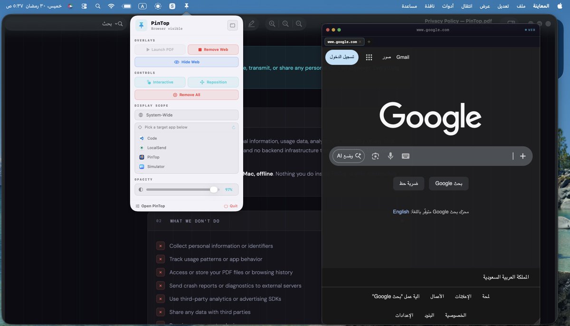570x326 pixels.
Task: Open PinTop main window link
Action: point(150,206)
